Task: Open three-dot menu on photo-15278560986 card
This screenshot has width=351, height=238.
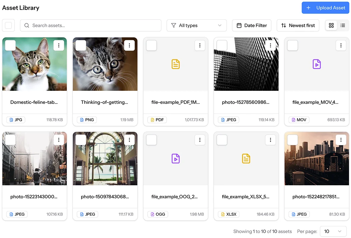Action: pos(271,45)
